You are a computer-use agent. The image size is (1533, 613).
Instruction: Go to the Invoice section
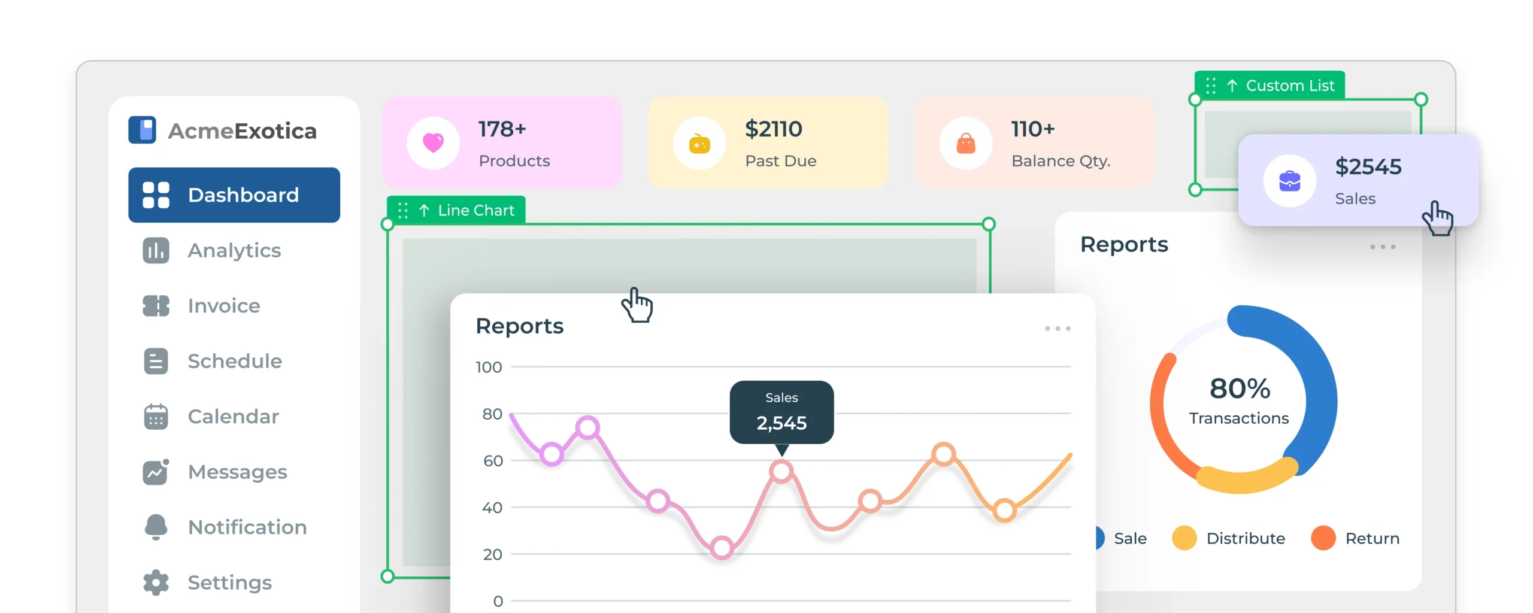pyautogui.click(x=234, y=306)
